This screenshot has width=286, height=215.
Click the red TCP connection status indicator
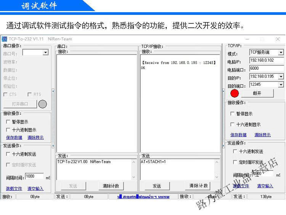pos(235,93)
